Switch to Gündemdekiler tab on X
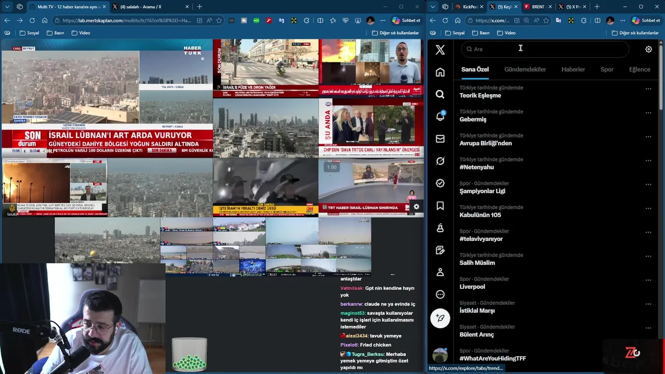This screenshot has height=374, width=665. coord(525,69)
